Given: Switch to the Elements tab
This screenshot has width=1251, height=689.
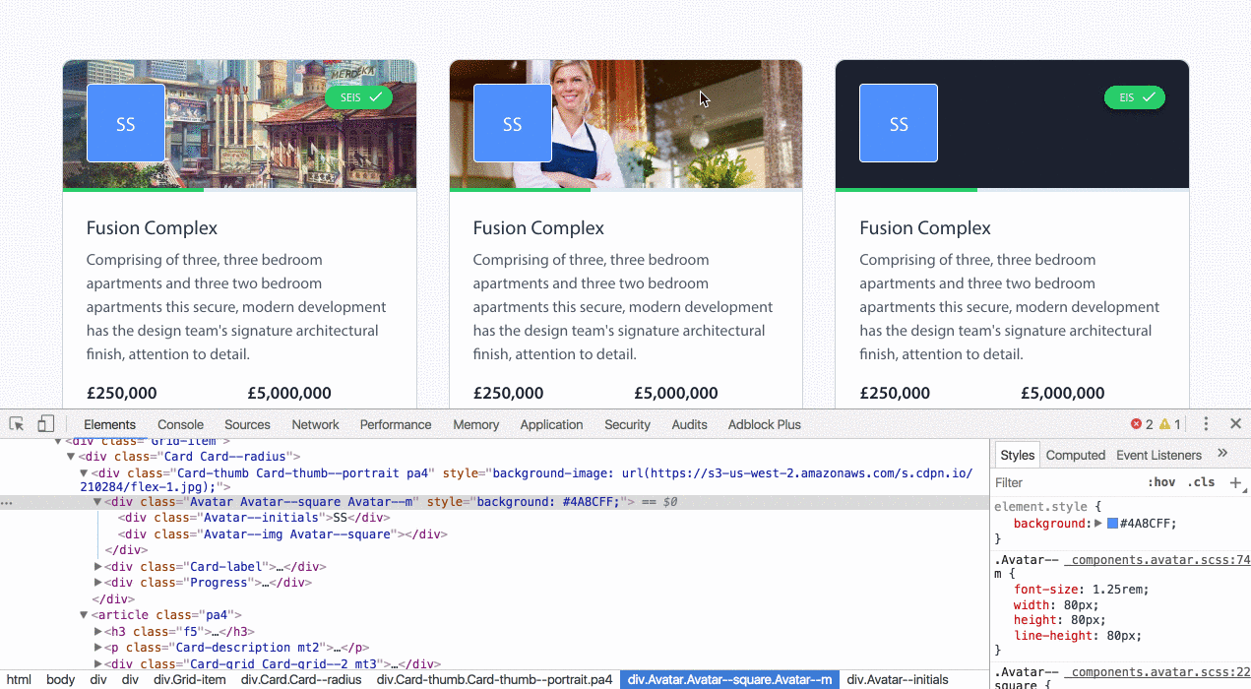Looking at the screenshot, I should (x=109, y=424).
